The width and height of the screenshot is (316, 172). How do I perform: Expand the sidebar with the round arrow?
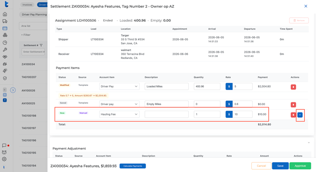pyautogui.click(x=13, y=90)
